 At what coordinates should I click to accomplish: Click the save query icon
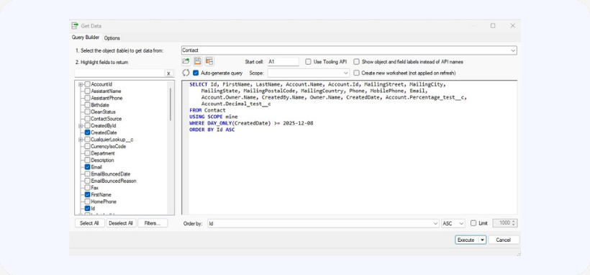tap(198, 61)
